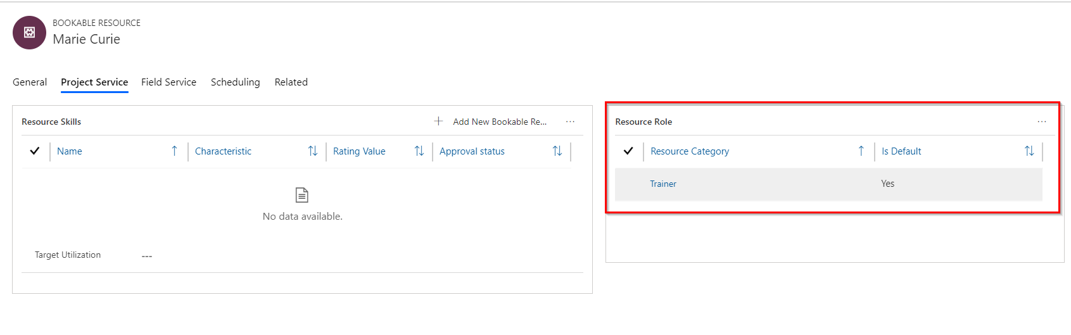
Task: Click sort arrow next to Name column
Action: pos(174,151)
